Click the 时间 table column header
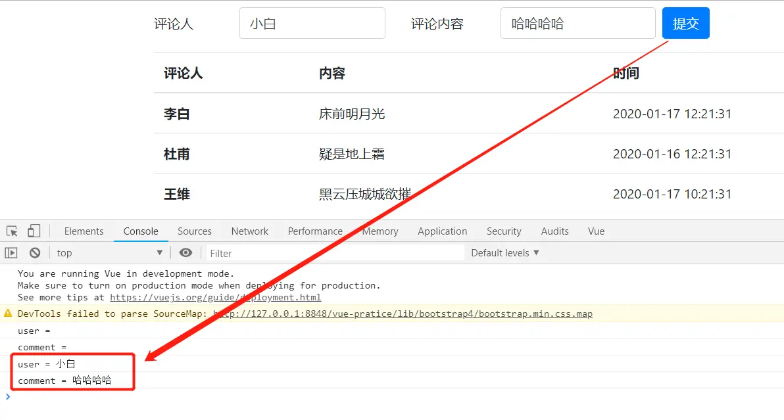This screenshot has height=420, width=784. pyautogui.click(x=626, y=74)
